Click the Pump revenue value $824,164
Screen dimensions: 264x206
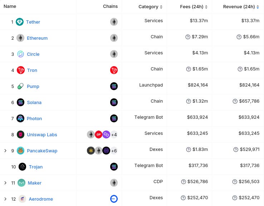249,85
